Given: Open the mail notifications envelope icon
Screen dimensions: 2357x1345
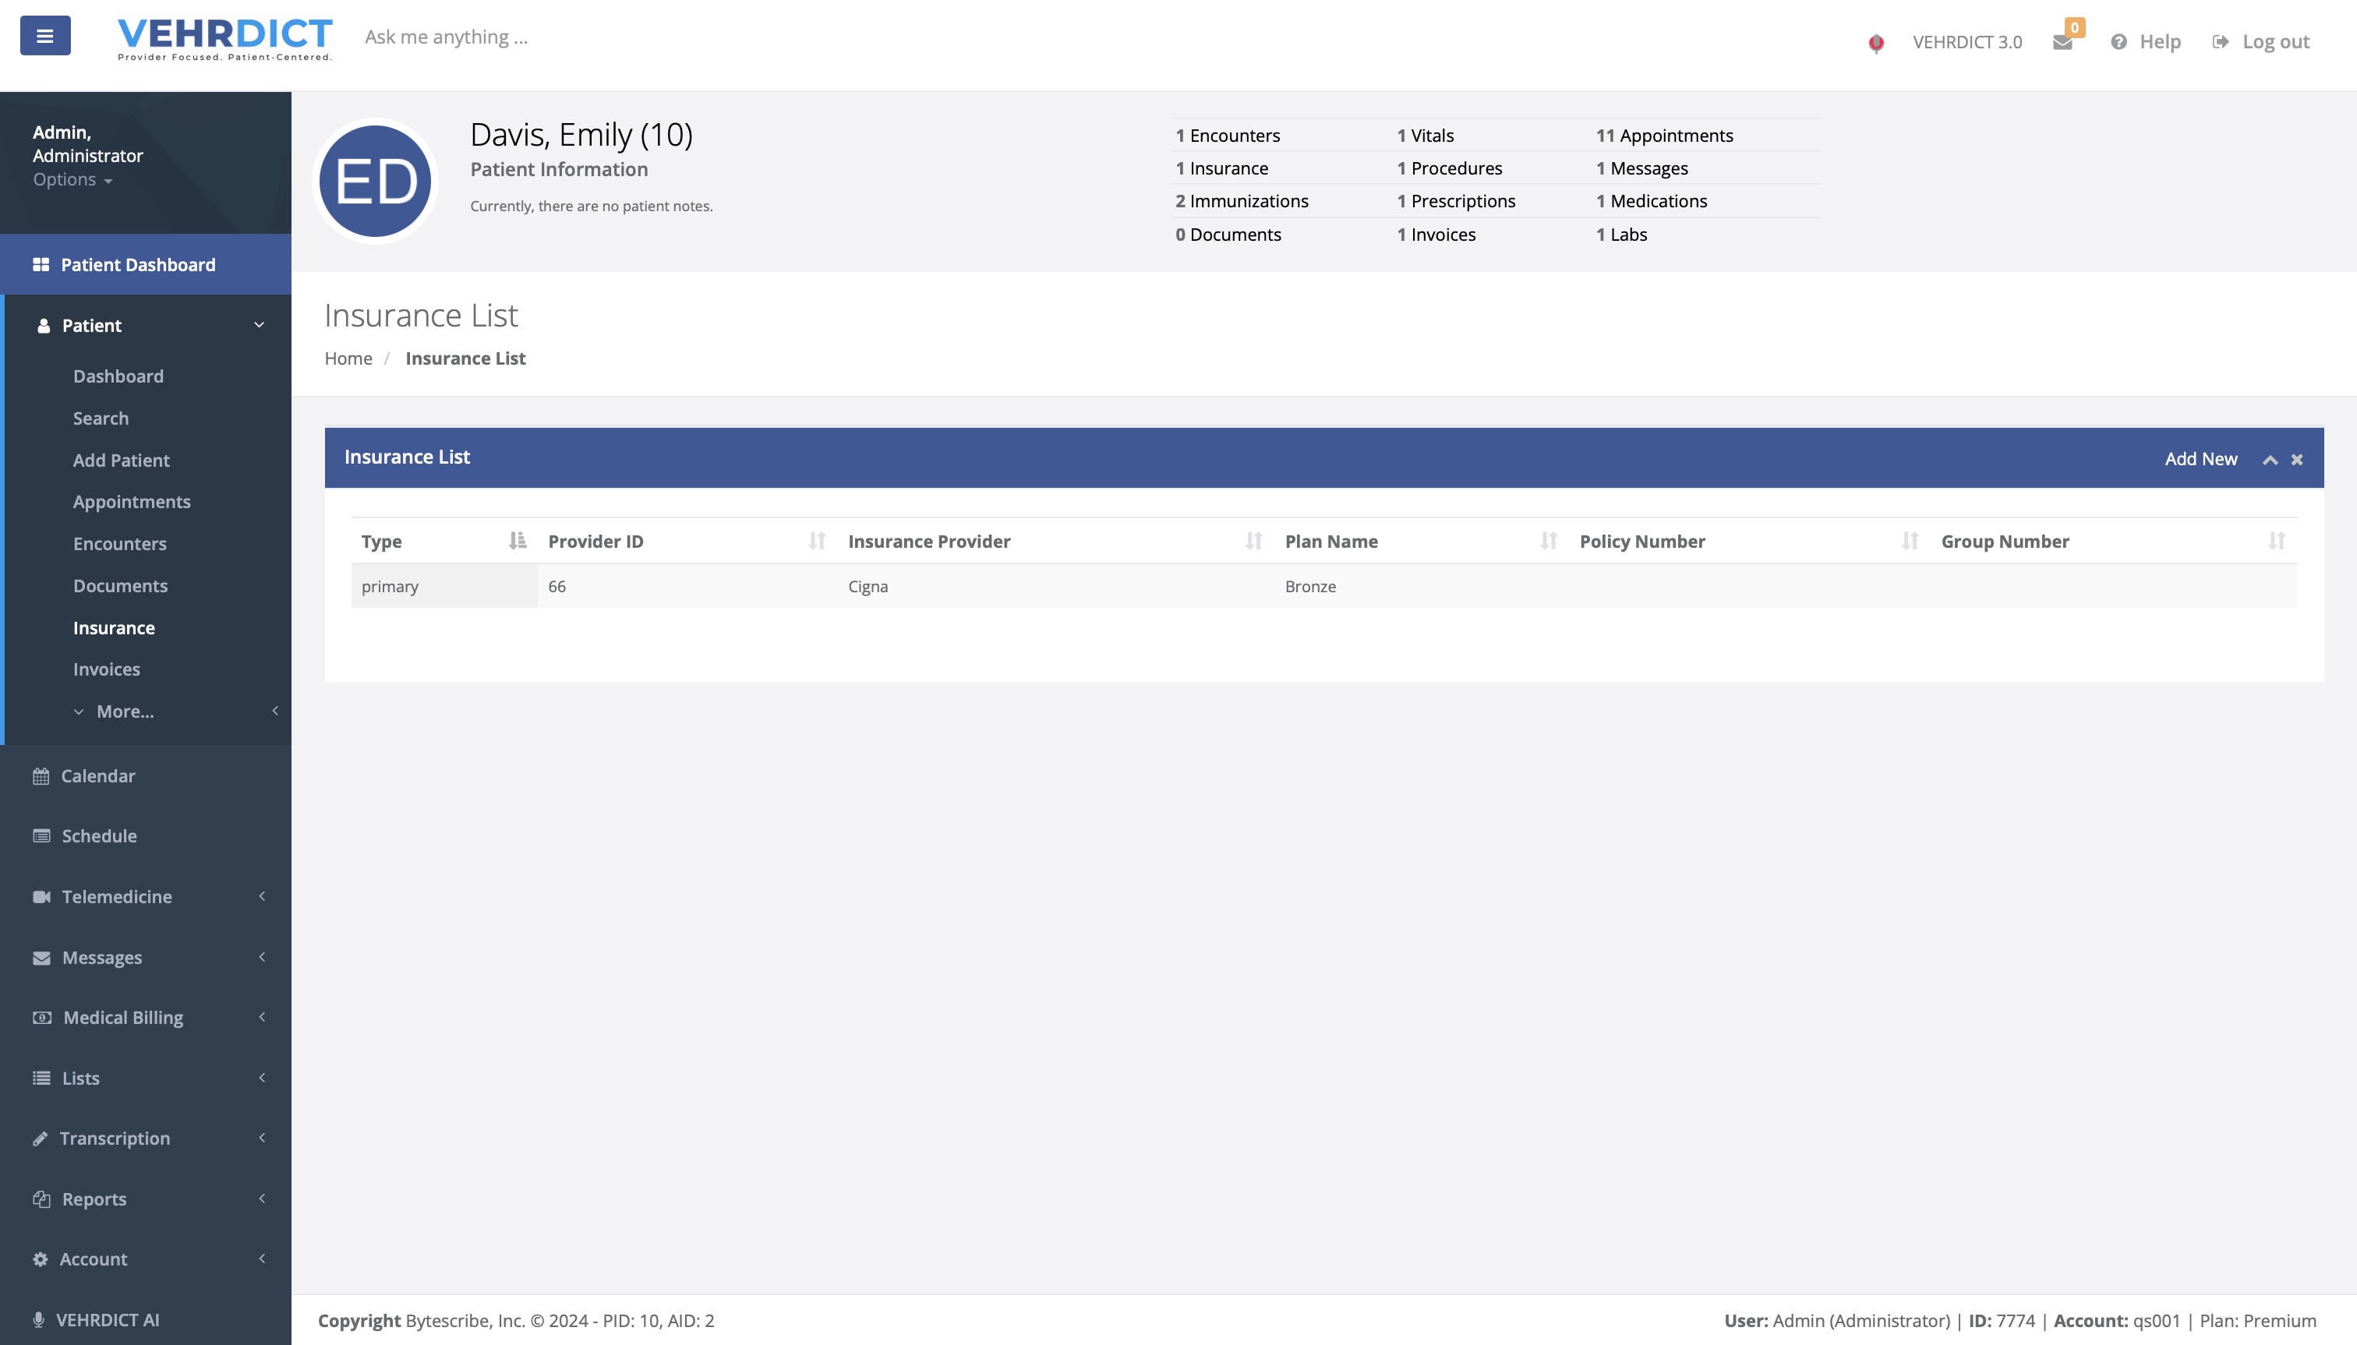Looking at the screenshot, I should pyautogui.click(x=2062, y=43).
